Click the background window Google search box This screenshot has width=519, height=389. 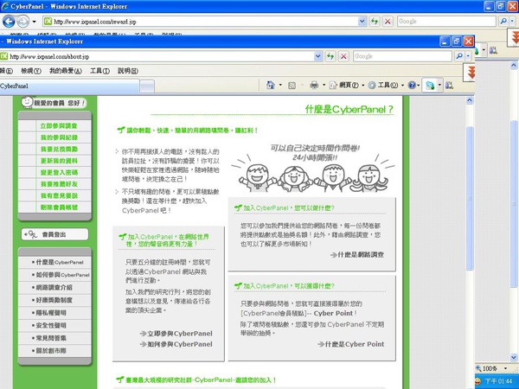tap(446, 22)
